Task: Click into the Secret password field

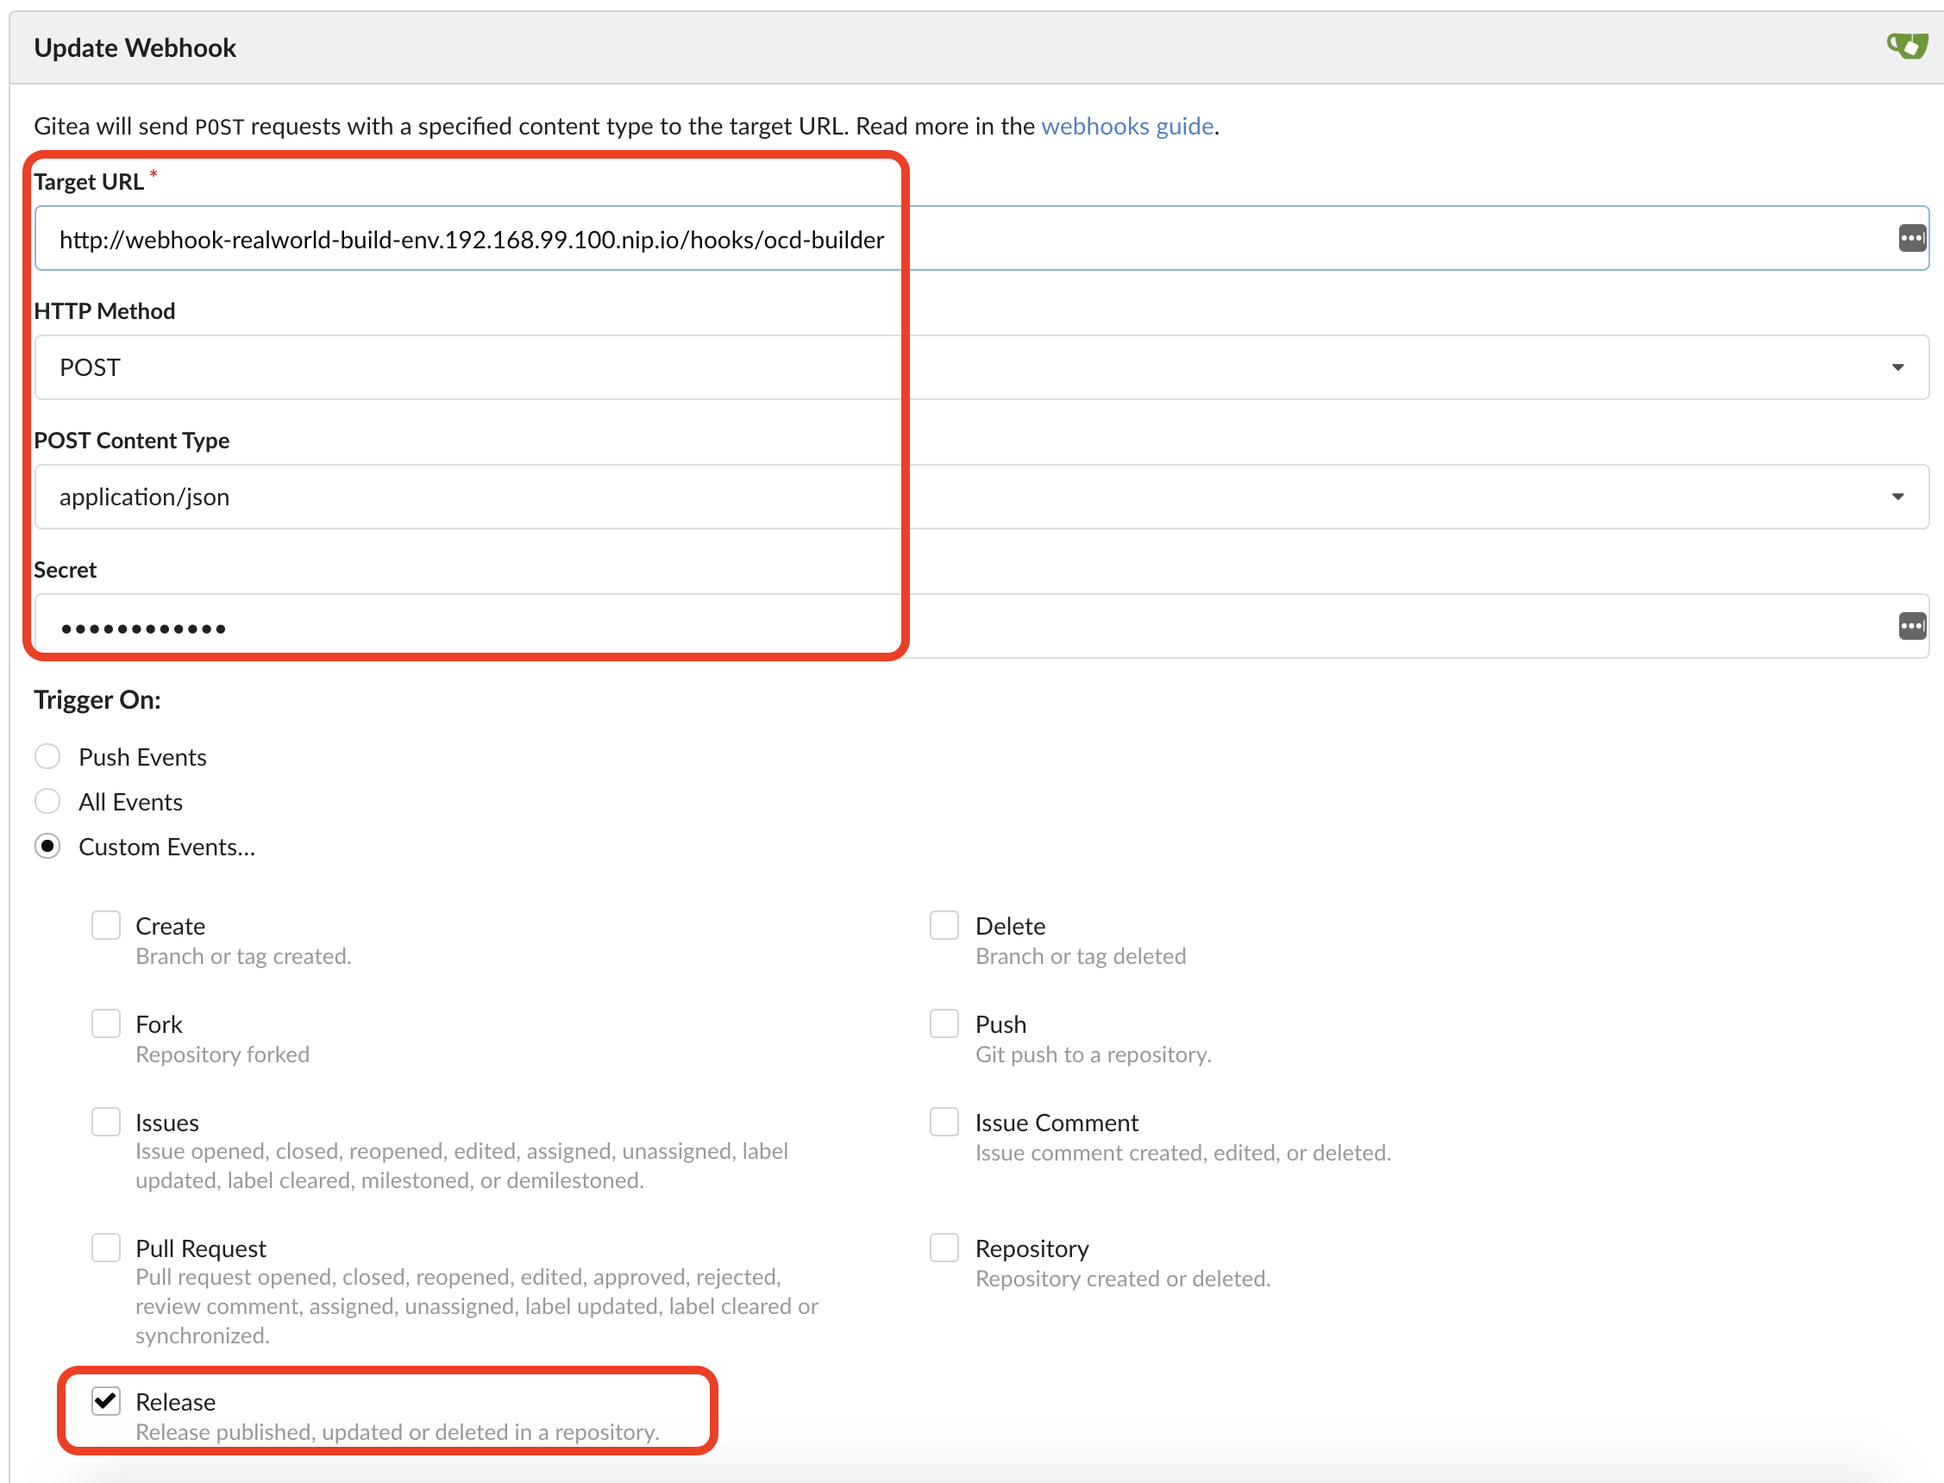Action: tap(981, 626)
